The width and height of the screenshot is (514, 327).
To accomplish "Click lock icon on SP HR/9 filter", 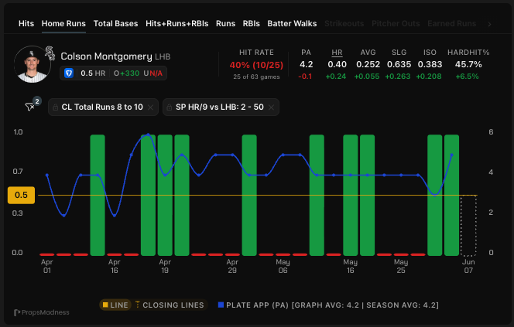I will 170,107.
